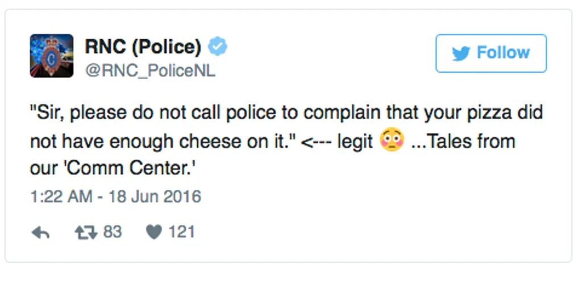Screen dimensions: 582x287
Task: Open the @RNC_PoliceNL handle link
Action: click(x=150, y=70)
